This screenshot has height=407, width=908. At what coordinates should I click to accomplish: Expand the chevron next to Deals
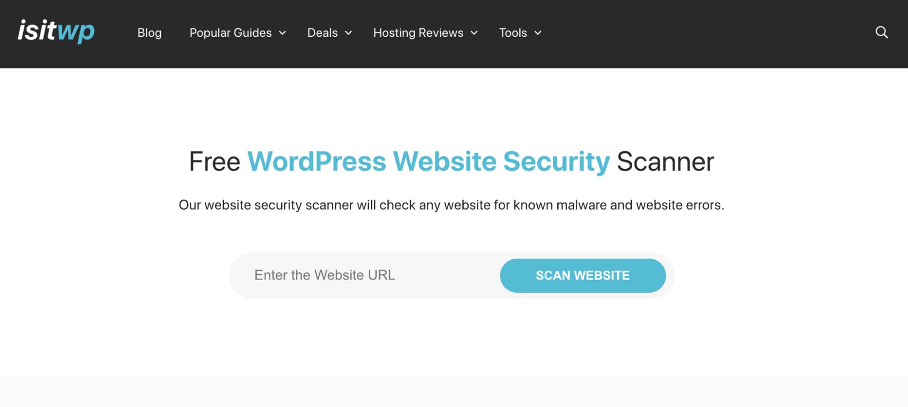pos(348,33)
